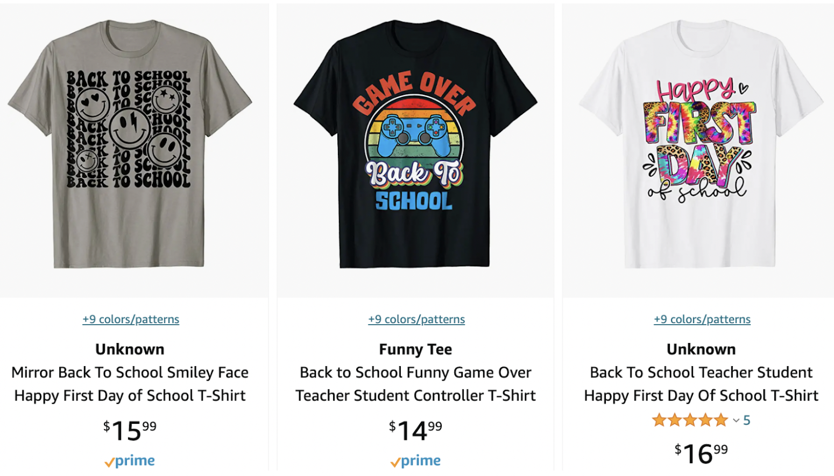834x476 pixels.
Task: Click Unknown brand above the white shirt title
Action: [x=701, y=349]
